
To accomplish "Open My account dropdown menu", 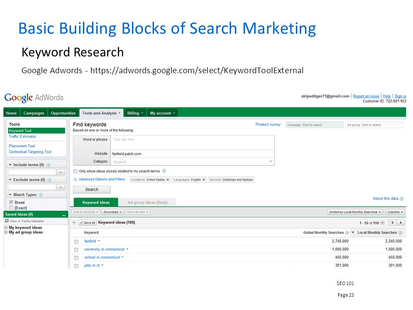I will tap(162, 113).
